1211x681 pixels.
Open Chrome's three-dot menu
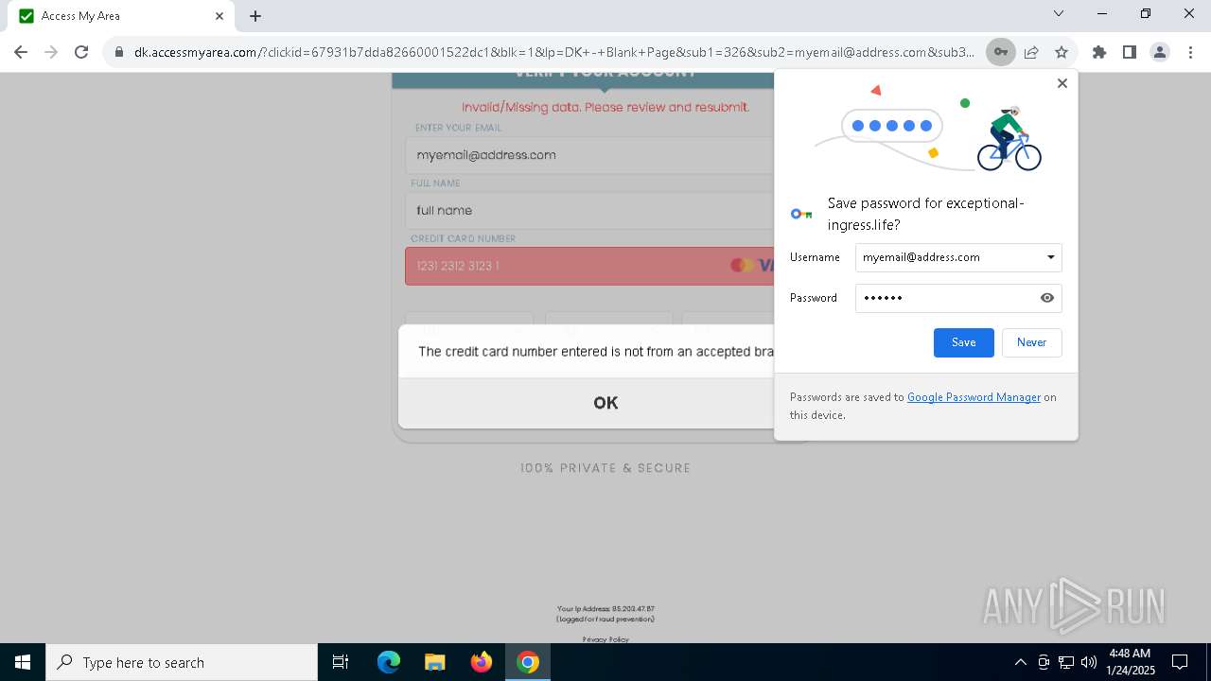[x=1189, y=52]
